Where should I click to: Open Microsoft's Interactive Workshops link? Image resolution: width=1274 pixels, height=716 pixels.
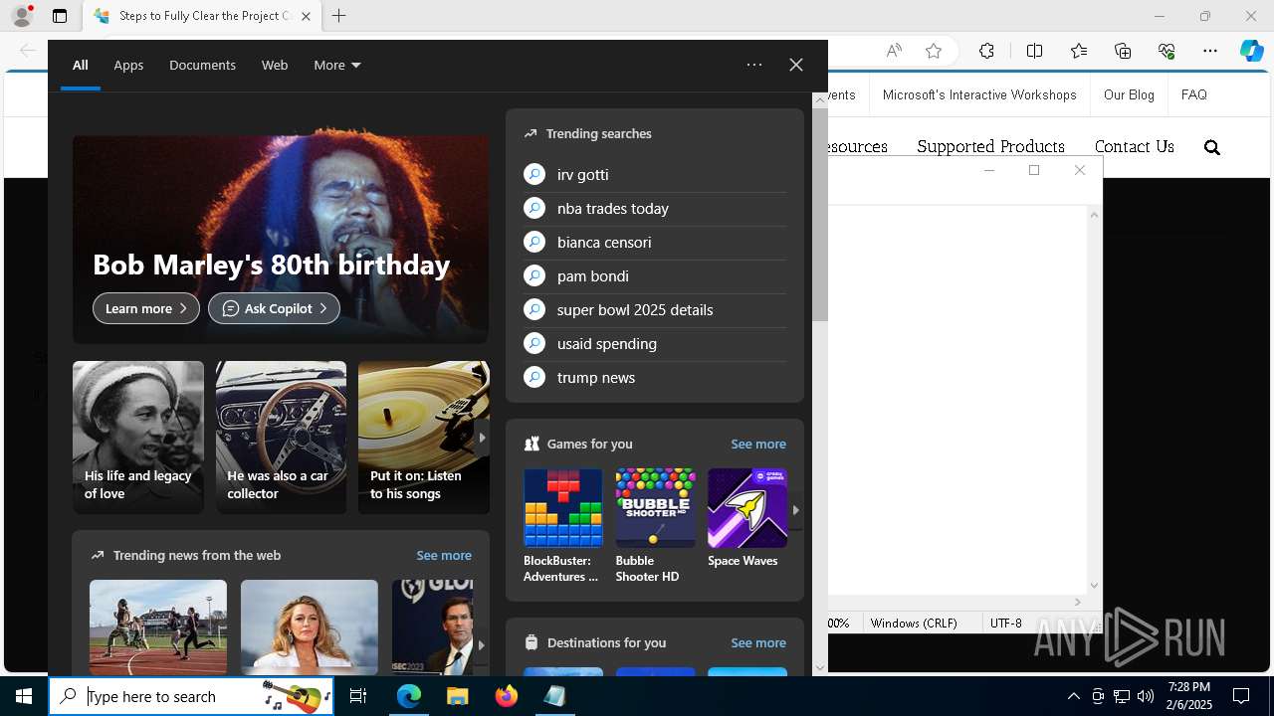point(979,94)
